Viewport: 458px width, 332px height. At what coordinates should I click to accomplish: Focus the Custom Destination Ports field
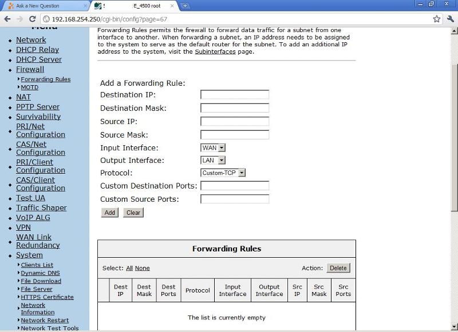(x=235, y=186)
